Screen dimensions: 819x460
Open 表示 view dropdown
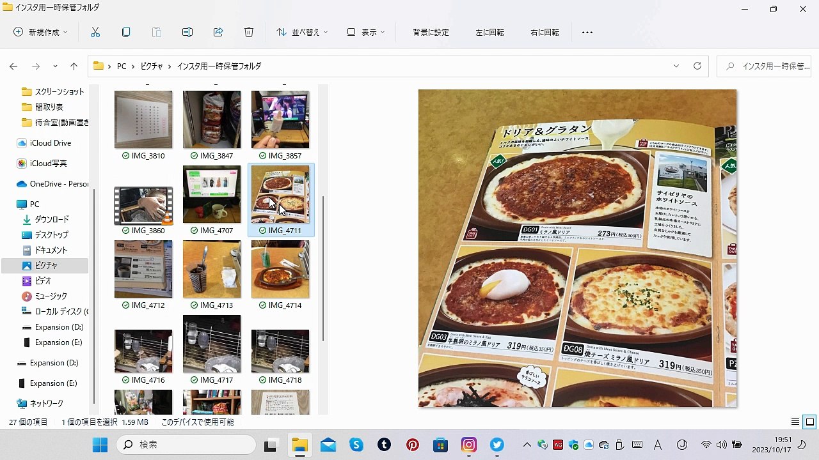tap(366, 32)
